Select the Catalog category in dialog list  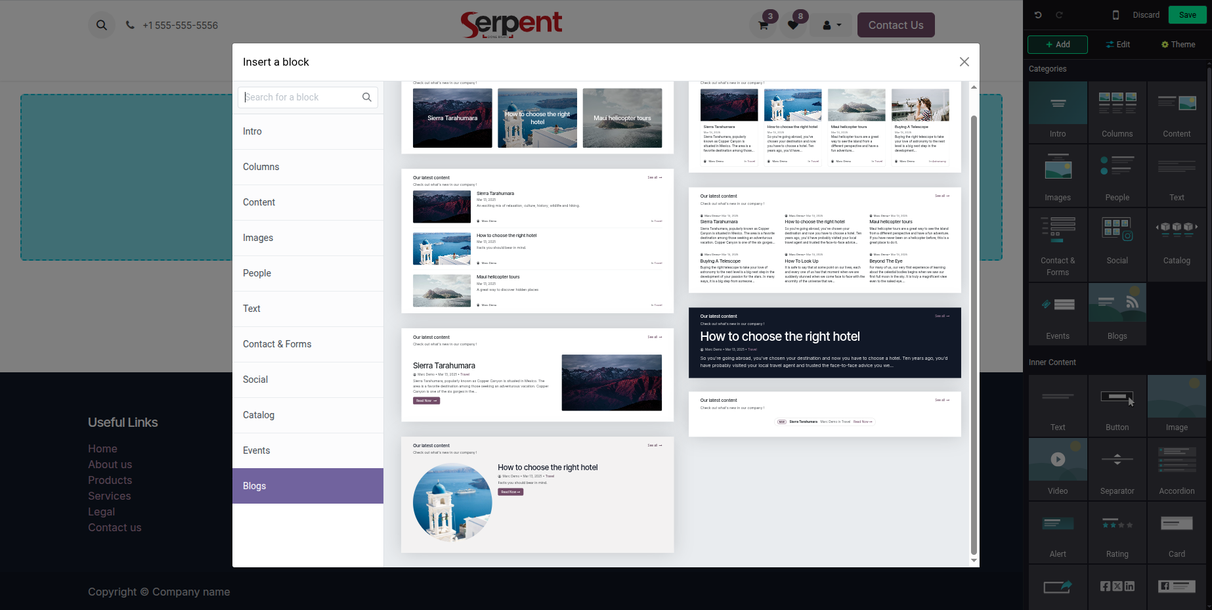tap(308, 415)
